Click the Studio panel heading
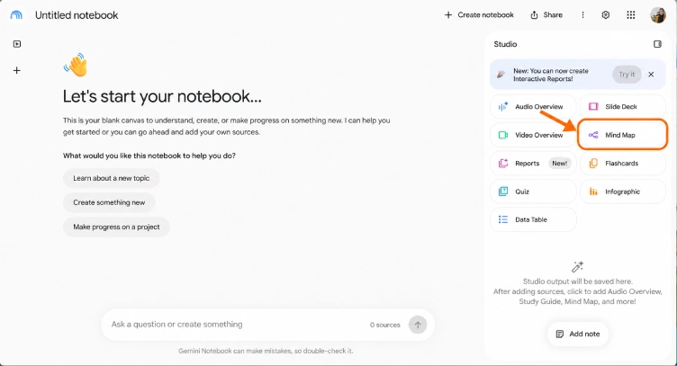The height and width of the screenshot is (366, 677). pos(505,44)
